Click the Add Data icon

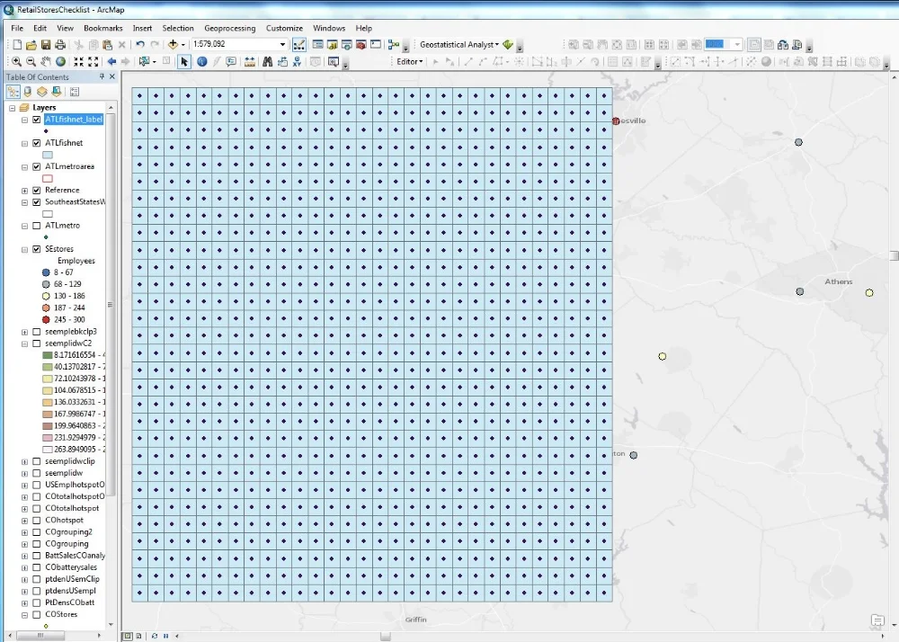tap(173, 45)
